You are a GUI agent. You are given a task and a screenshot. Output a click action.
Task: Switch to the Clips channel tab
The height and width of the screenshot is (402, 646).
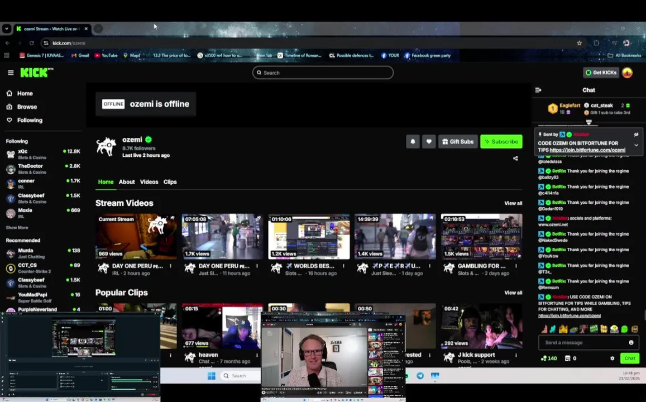click(170, 181)
